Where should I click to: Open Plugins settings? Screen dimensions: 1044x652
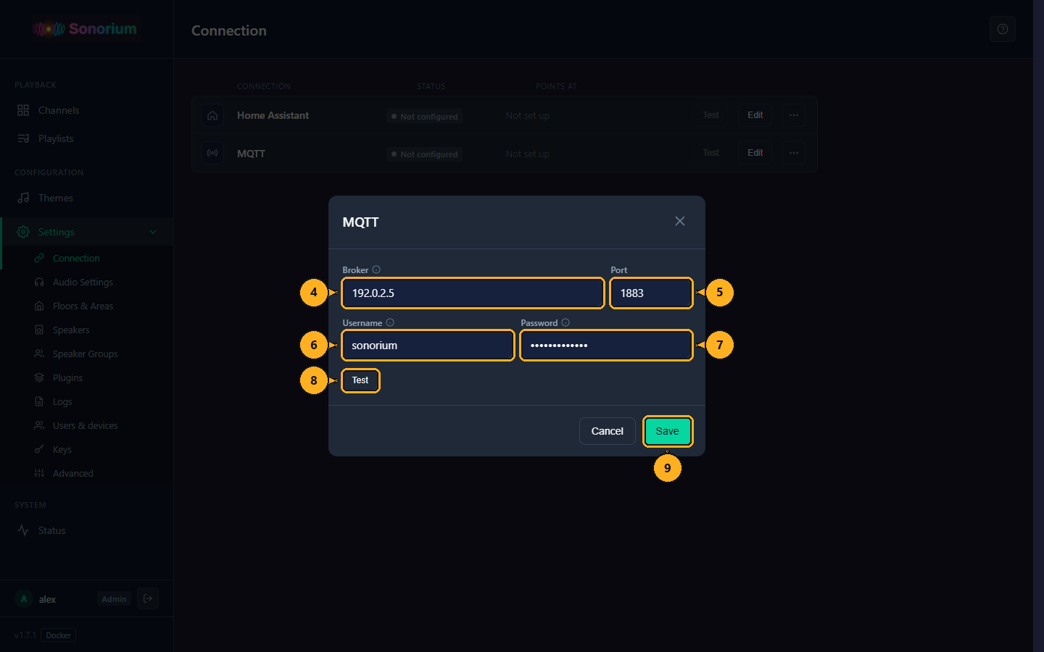tap(87, 377)
